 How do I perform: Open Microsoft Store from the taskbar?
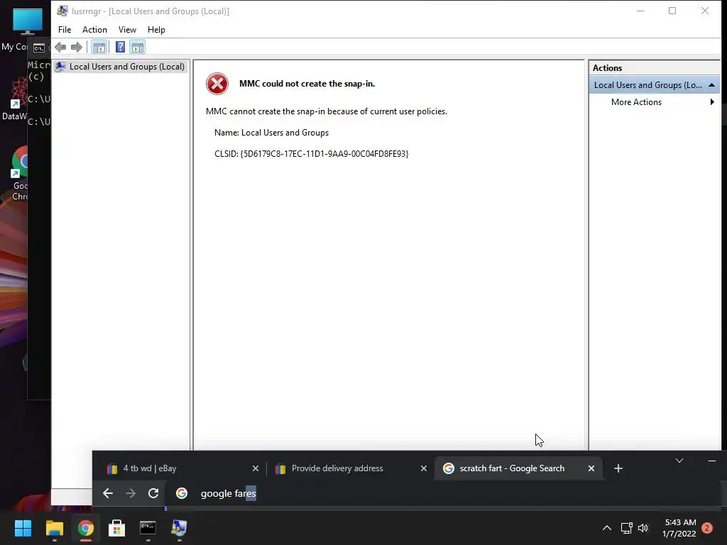pos(116,528)
